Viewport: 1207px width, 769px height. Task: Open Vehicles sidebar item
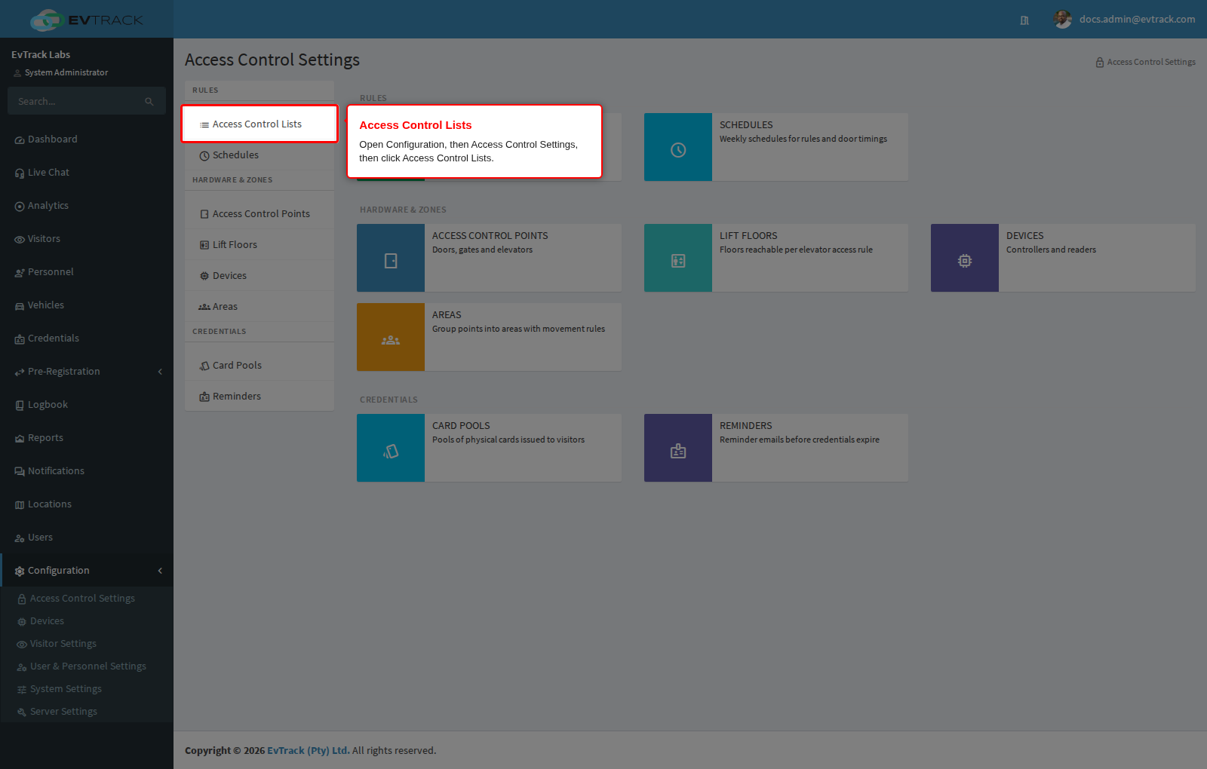87,305
